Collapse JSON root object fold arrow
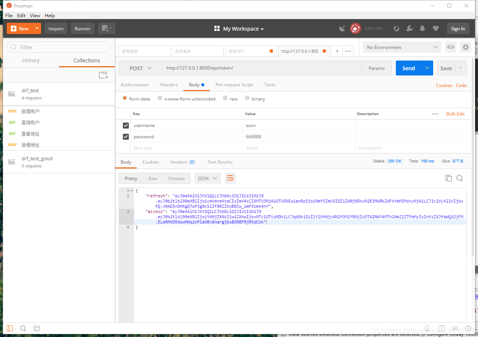 click(131, 191)
